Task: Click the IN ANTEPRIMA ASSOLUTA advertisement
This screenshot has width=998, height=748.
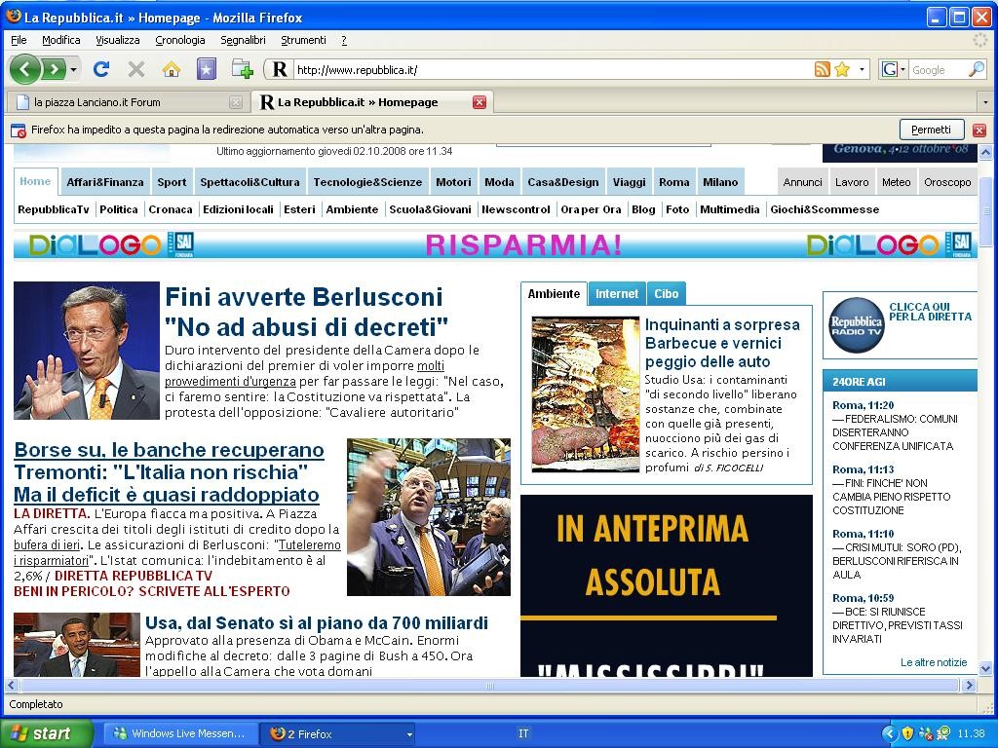Action: (667, 585)
